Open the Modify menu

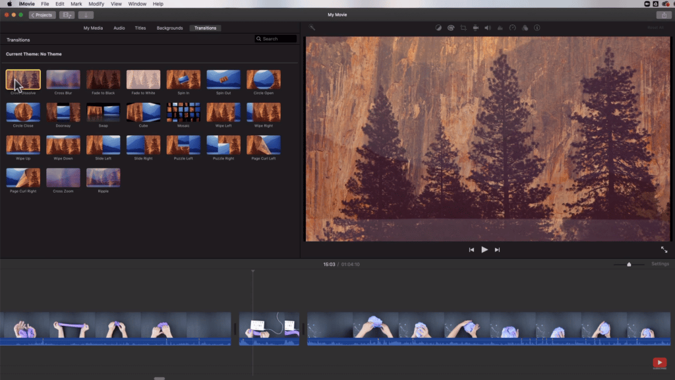(96, 4)
